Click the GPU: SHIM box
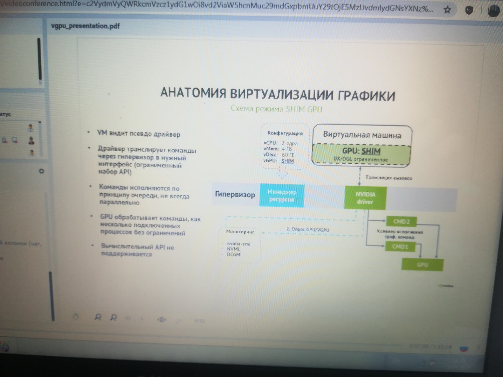The width and height of the screenshot is (503, 377). pos(361,154)
